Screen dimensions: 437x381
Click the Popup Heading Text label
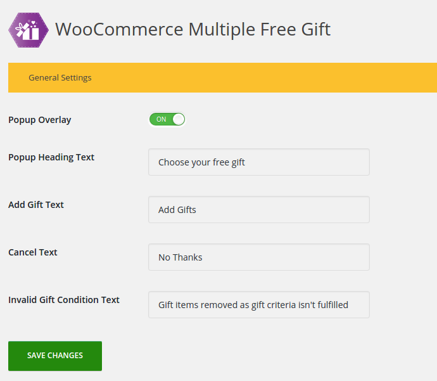point(51,157)
